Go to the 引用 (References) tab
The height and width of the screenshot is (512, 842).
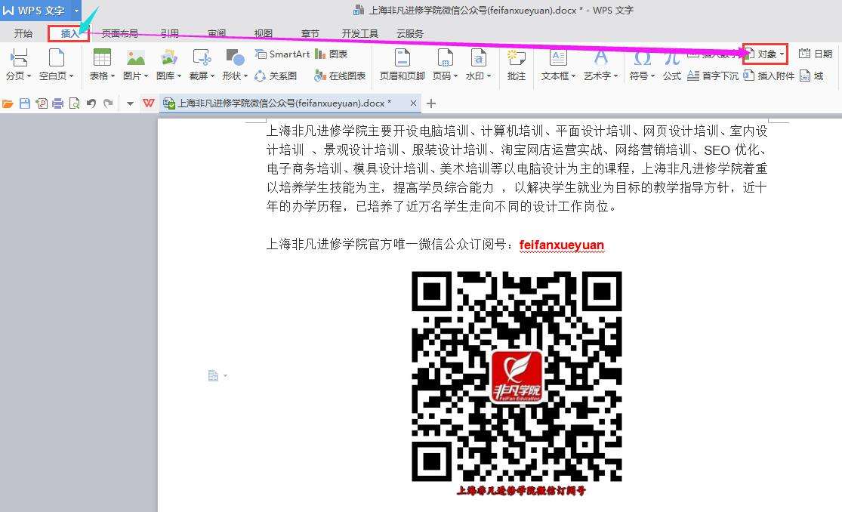(x=170, y=33)
